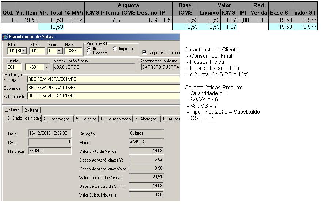
Task: Click the Entrega address field
Action: pyautogui.click(x=103, y=79)
